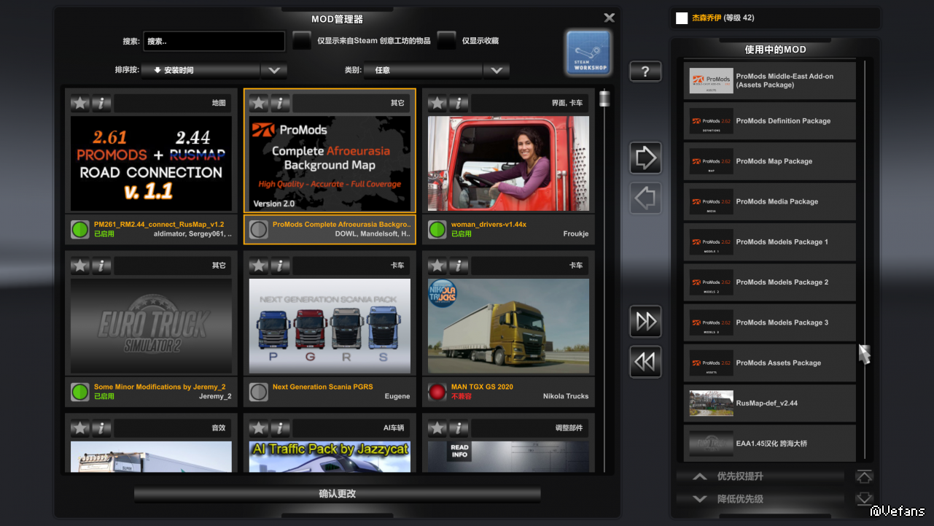The image size is (934, 526).
Task: Star the Next Generation Scania PGRS mod
Action: point(259,266)
